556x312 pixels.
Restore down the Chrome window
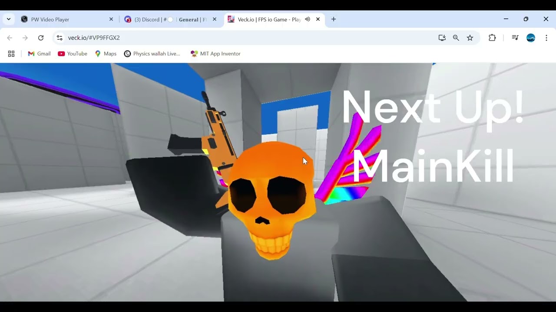(x=526, y=19)
